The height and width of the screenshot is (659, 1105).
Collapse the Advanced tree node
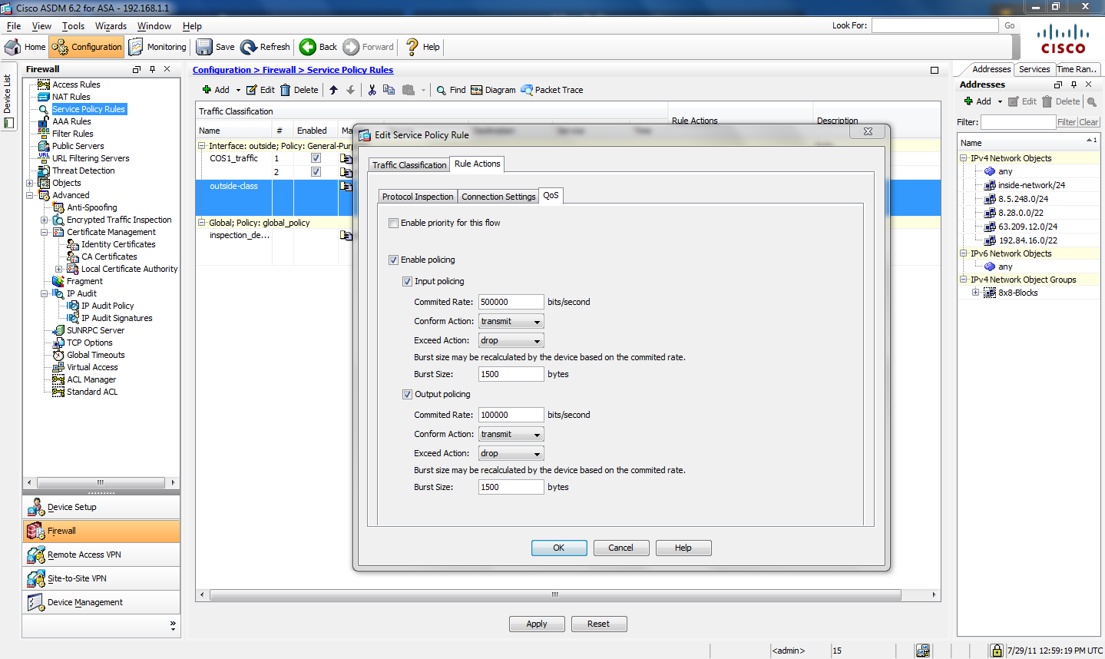pos(30,195)
